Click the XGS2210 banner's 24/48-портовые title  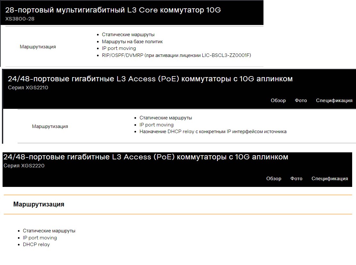(x=150, y=79)
